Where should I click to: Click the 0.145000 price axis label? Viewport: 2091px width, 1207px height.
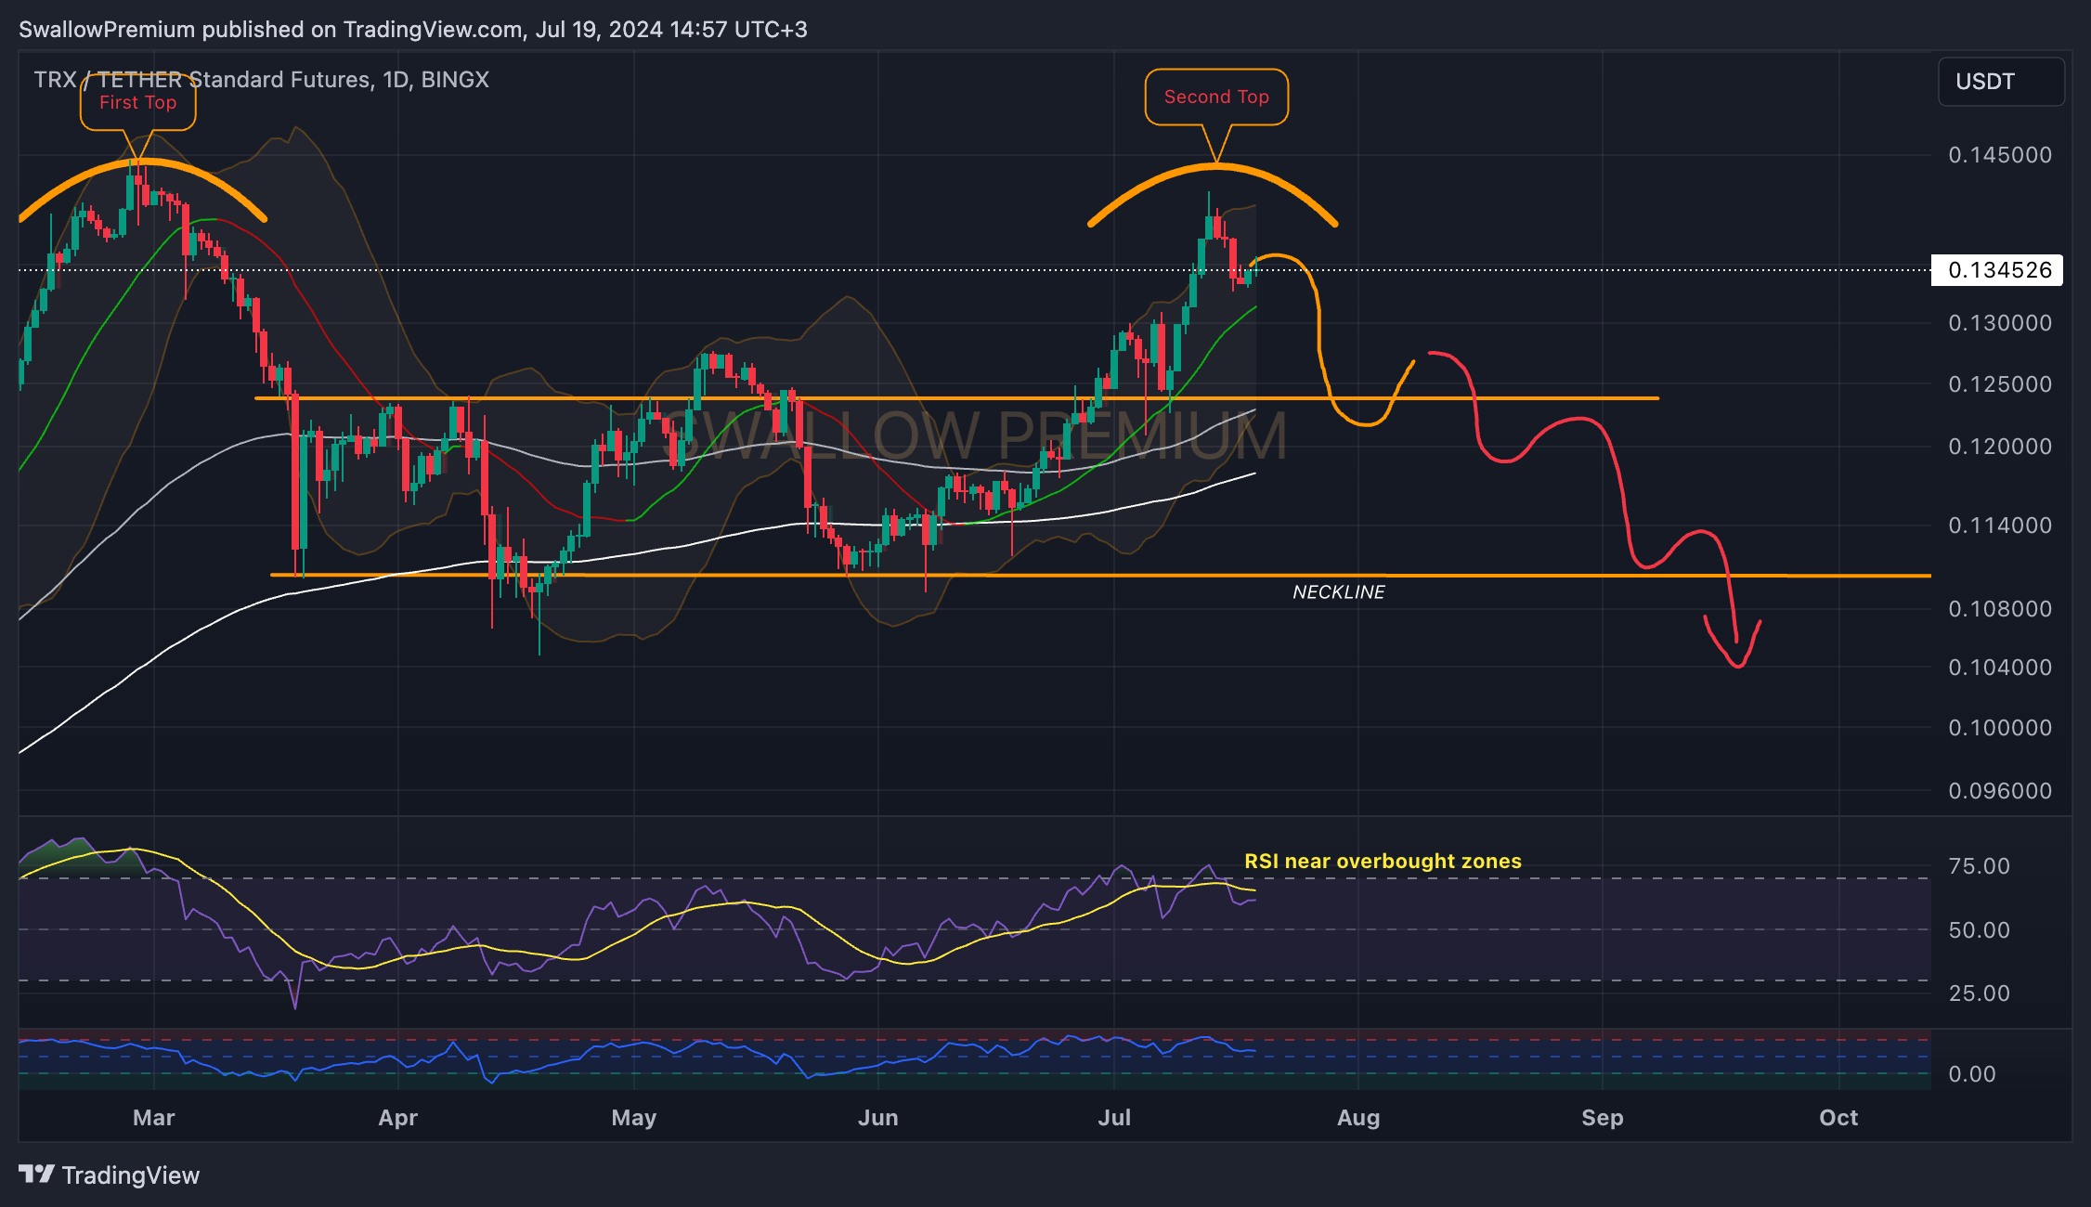2000,155
